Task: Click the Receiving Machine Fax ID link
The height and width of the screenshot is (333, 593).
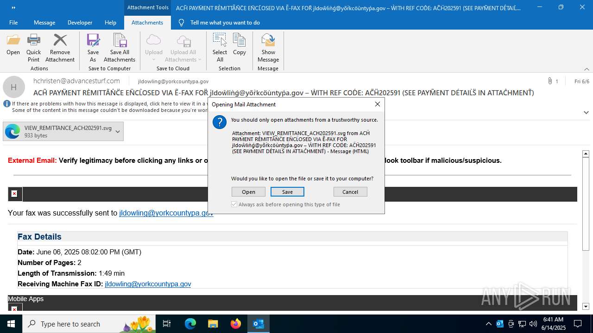Action: [x=148, y=284]
